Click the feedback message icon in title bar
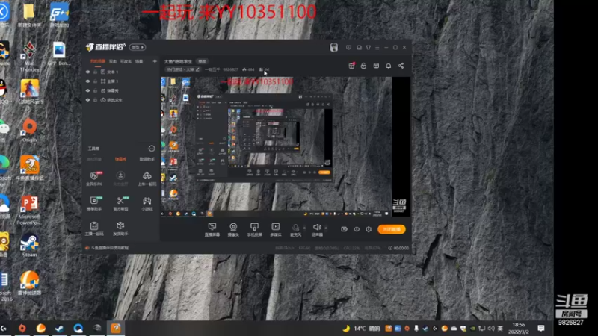 click(348, 48)
